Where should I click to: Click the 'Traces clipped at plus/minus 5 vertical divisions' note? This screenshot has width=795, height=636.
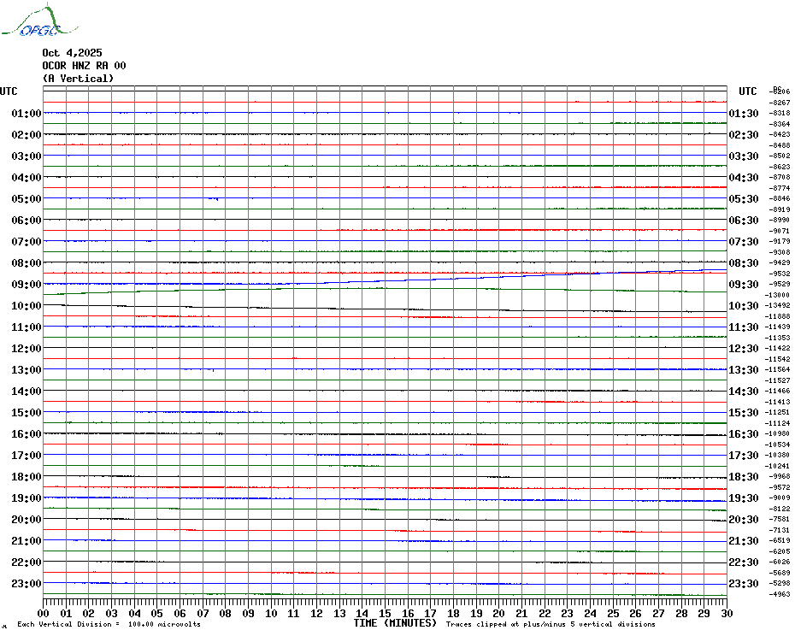coord(551,624)
